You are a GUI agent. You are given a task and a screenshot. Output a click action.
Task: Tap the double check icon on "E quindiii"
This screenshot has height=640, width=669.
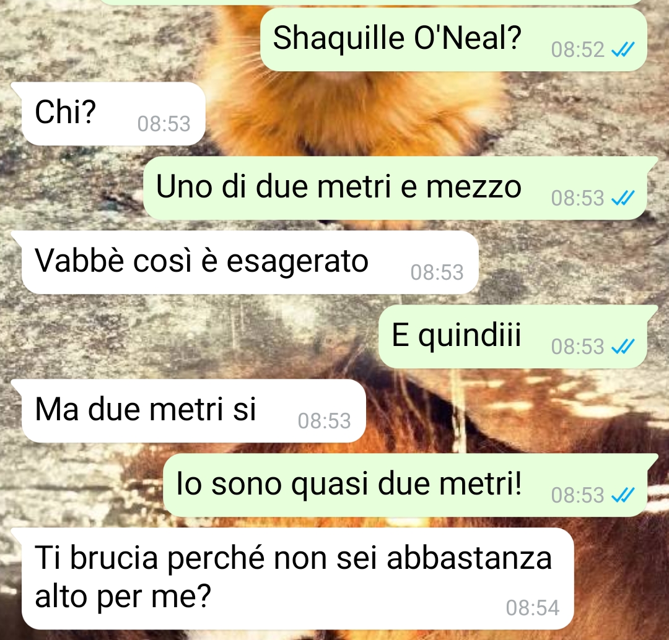click(x=623, y=346)
